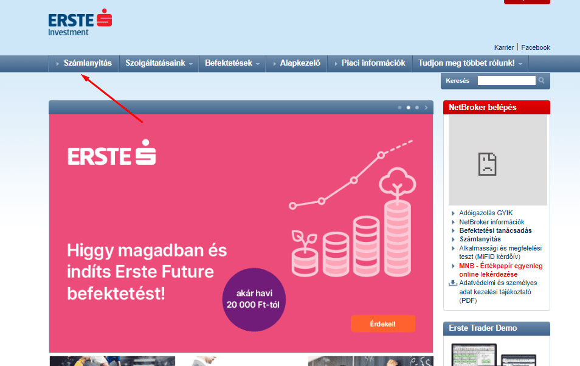The height and width of the screenshot is (366, 580).
Task: Open the NetBroker információk link
Action: (492, 222)
